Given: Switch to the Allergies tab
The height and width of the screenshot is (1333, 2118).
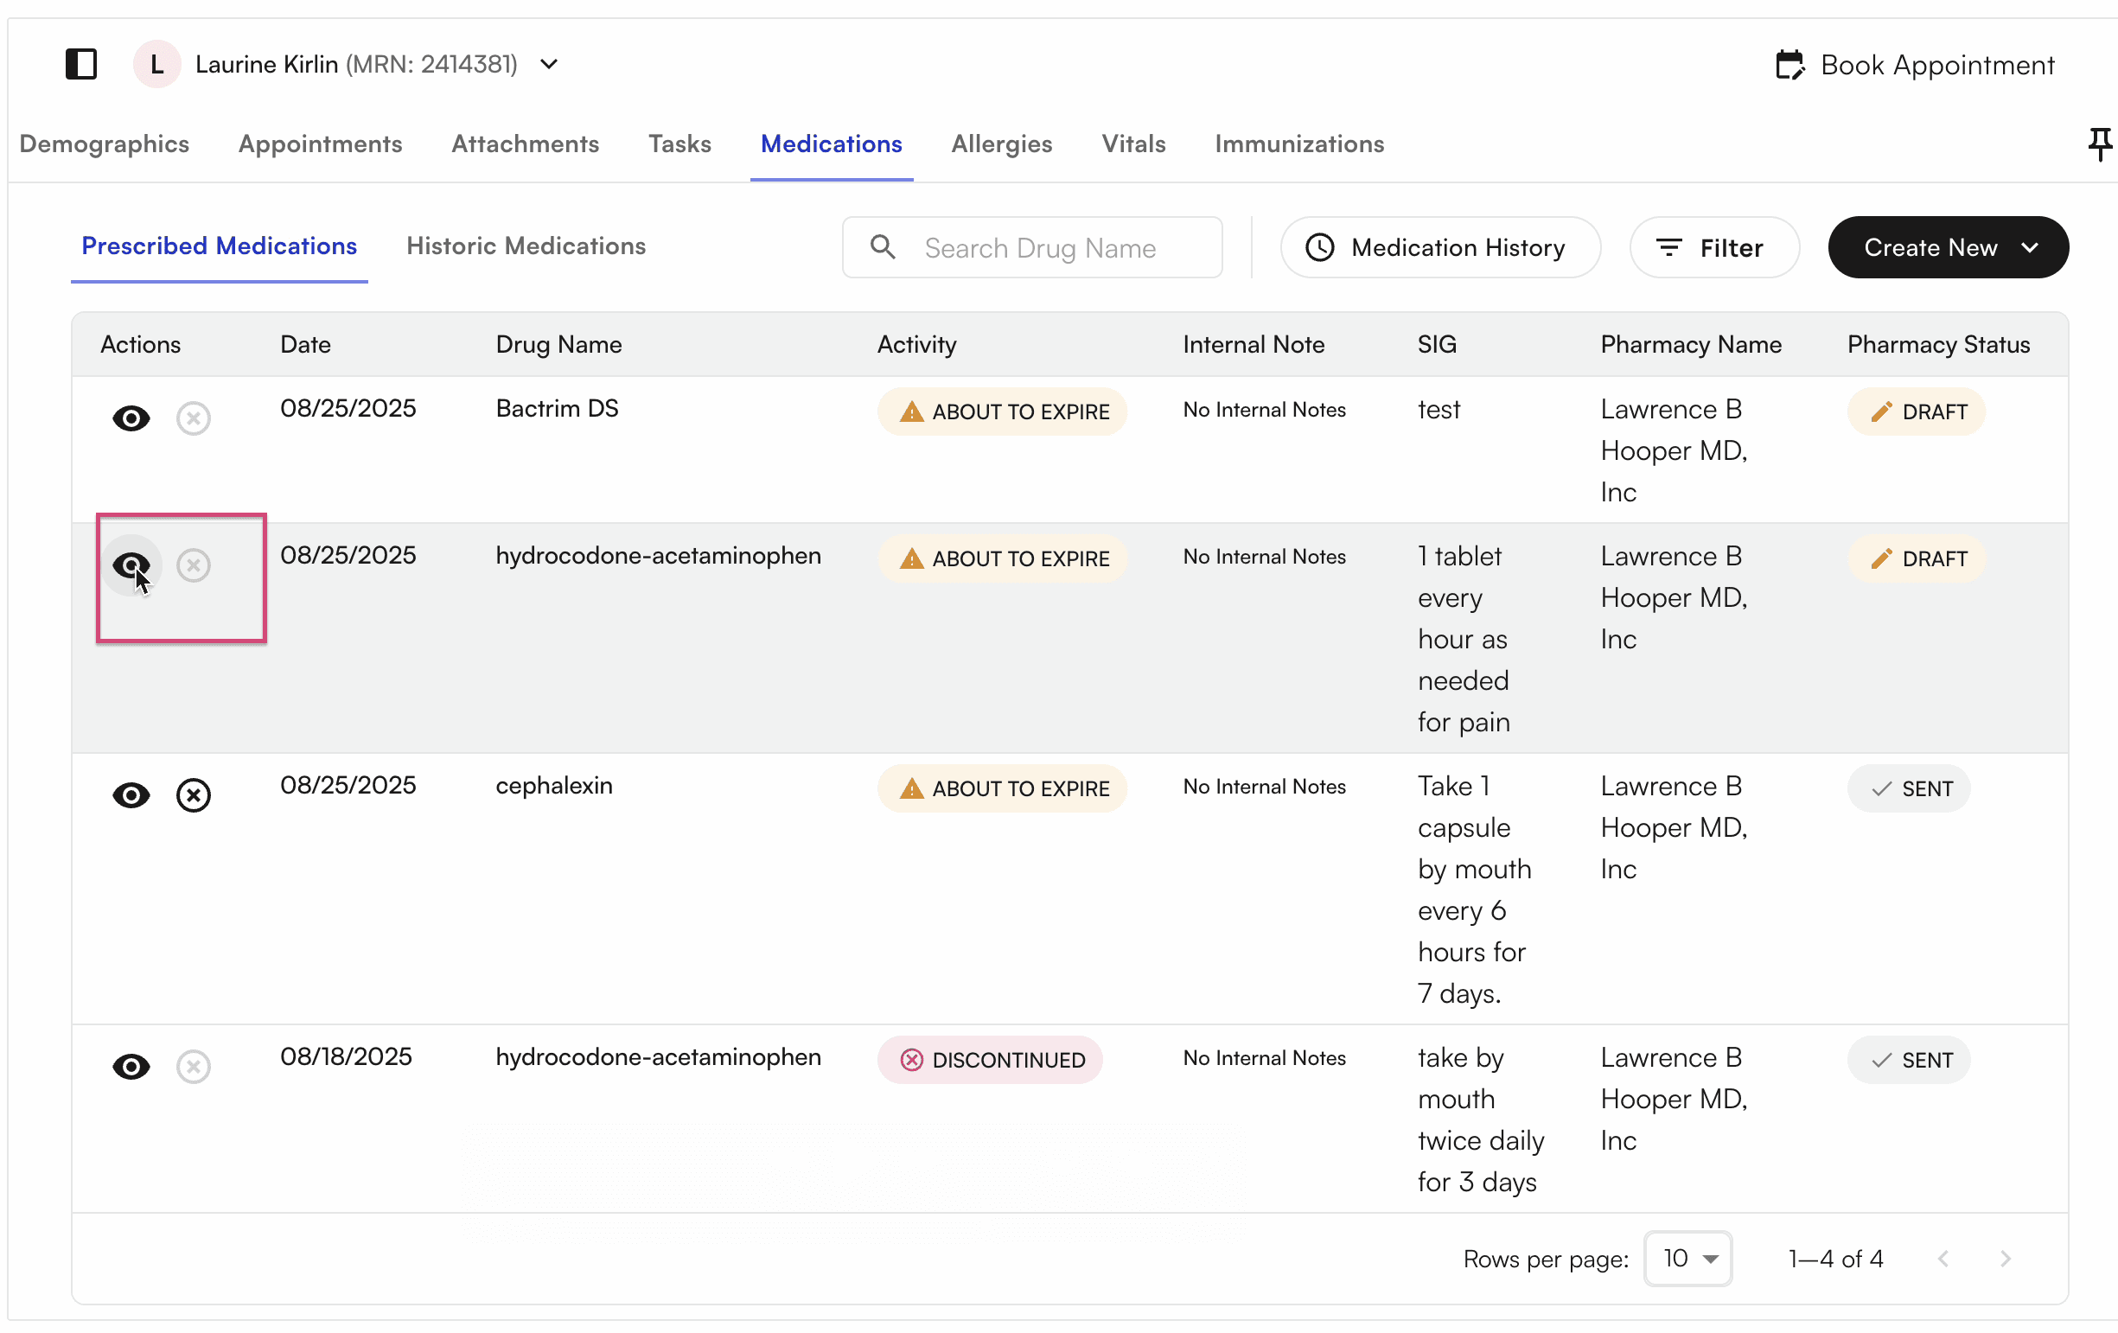Looking at the screenshot, I should pos(1001,144).
